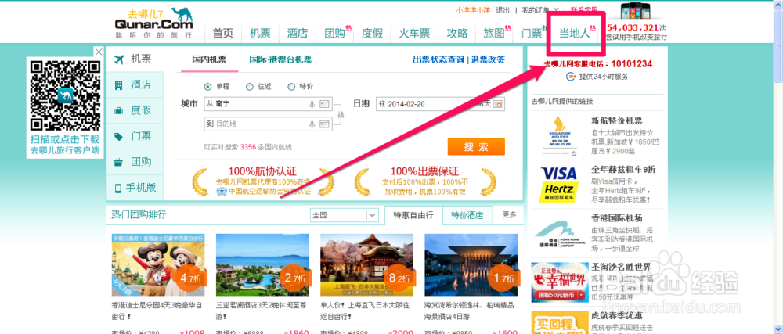Click the 幸福世界 Sentosa banner image
This screenshot has width=783, height=334.
coord(559,282)
